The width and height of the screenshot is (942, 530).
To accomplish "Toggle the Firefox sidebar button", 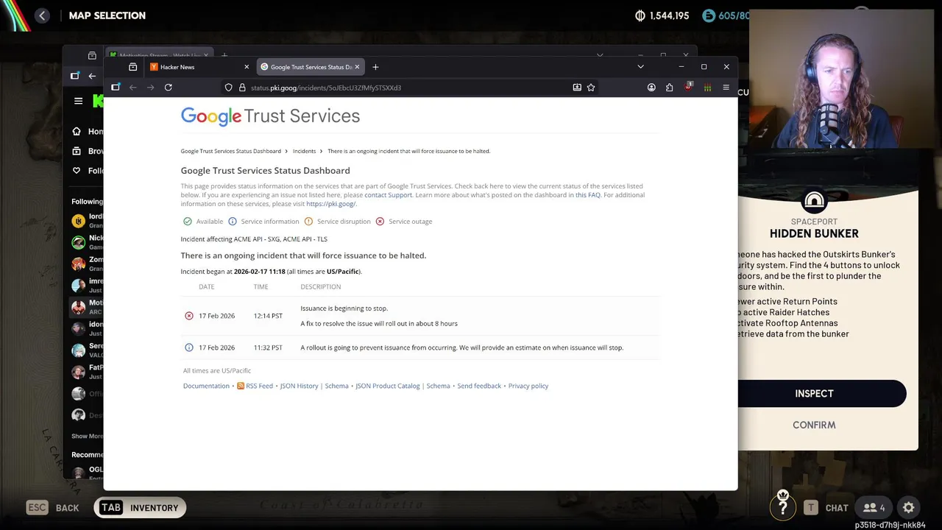I will (x=116, y=88).
